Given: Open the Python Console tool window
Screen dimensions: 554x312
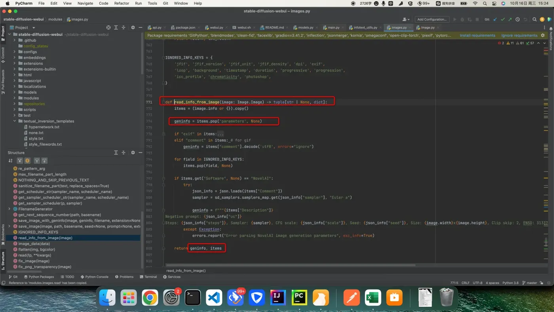Looking at the screenshot, I should point(94,277).
